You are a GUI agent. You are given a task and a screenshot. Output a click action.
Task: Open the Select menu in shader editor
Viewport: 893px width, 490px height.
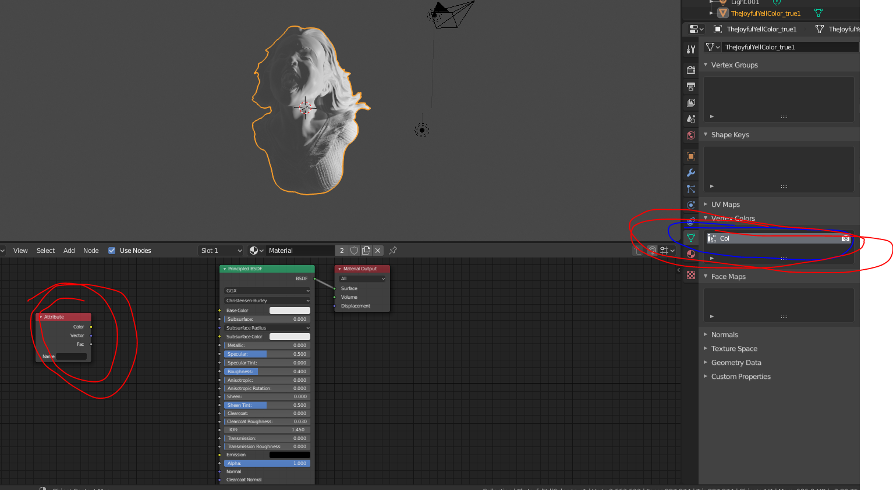[45, 251]
